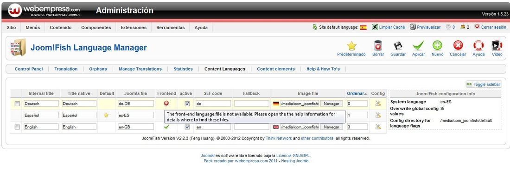The width and height of the screenshot is (510, 189).
Task: Open the Orphans tab
Action: (98, 69)
